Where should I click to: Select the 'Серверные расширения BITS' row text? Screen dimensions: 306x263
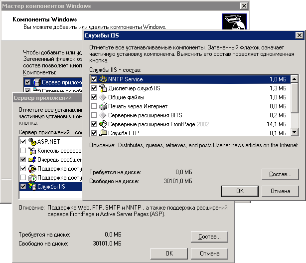[145, 115]
